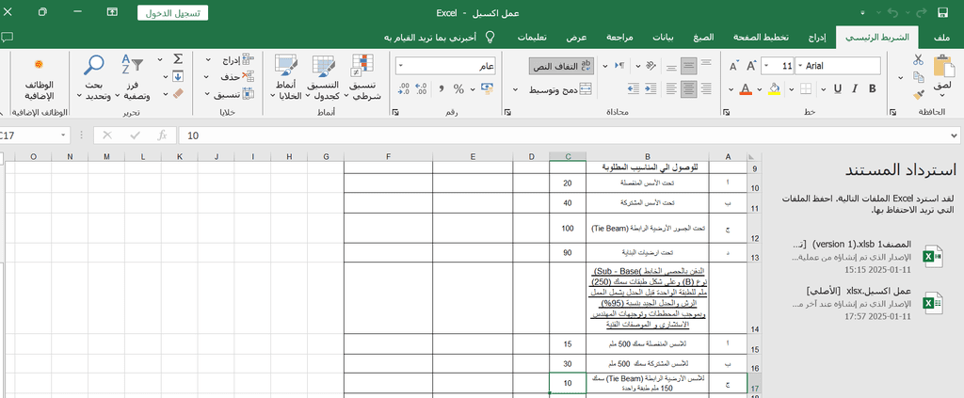Apply yellow fill color bucket
This screenshot has width=964, height=398.
tap(775, 89)
